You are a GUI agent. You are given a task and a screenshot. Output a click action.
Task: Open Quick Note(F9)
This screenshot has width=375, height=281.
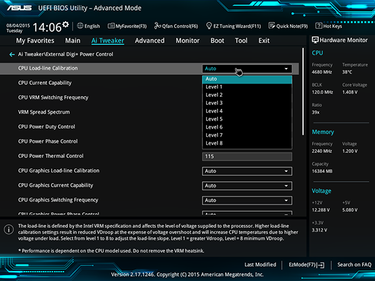point(288,26)
